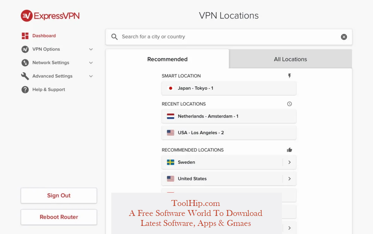Expand Sweden's city list arrow
Viewport: 373px width, 234px height.
[289, 162]
